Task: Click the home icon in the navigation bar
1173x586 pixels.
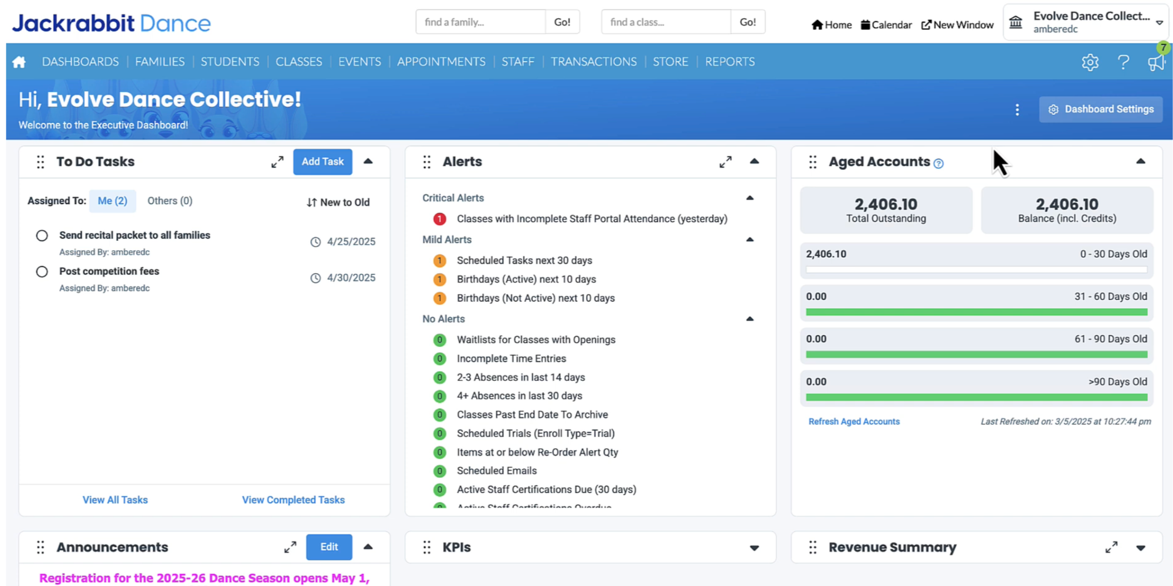Action: pyautogui.click(x=18, y=61)
